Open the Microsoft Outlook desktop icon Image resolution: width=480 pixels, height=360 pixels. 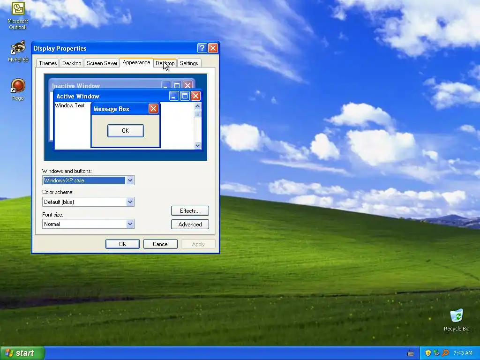point(18,15)
